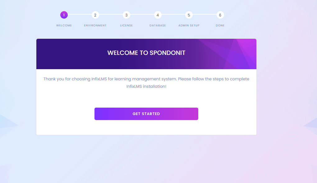Click the step 1 circle in the wizard

[x=64, y=15]
